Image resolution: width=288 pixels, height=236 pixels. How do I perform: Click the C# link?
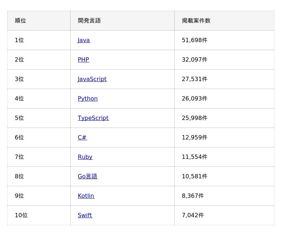pos(82,138)
